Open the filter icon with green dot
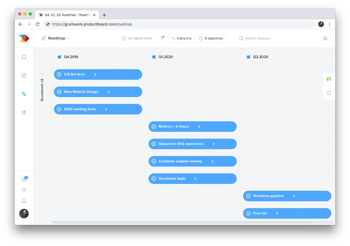Viewport: 350px width, 246px height. pyautogui.click(x=162, y=38)
